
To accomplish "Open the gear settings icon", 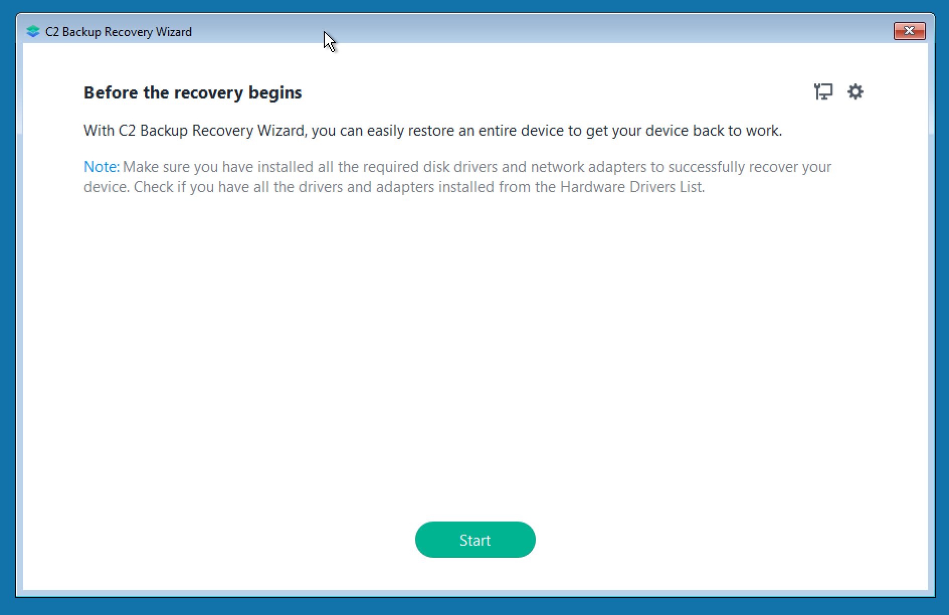I will 856,92.
